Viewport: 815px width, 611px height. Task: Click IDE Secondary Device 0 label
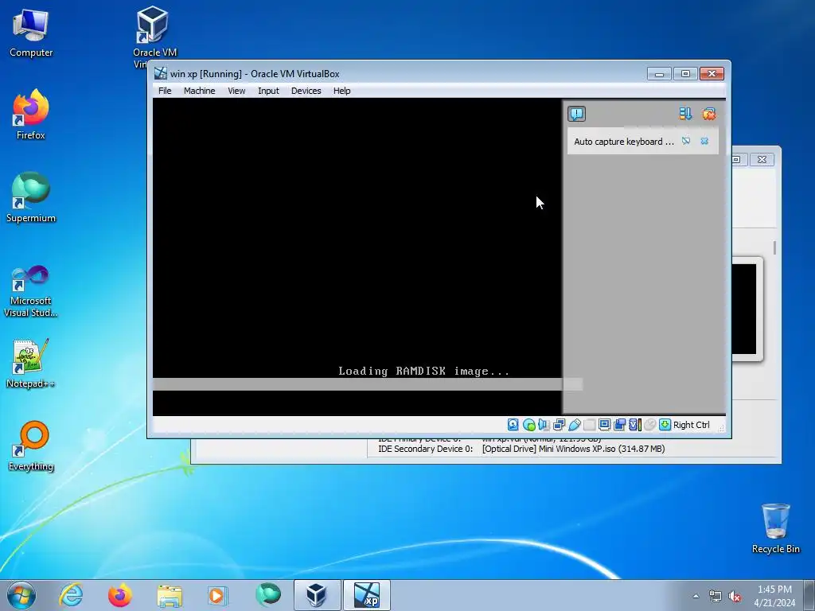[x=425, y=449]
